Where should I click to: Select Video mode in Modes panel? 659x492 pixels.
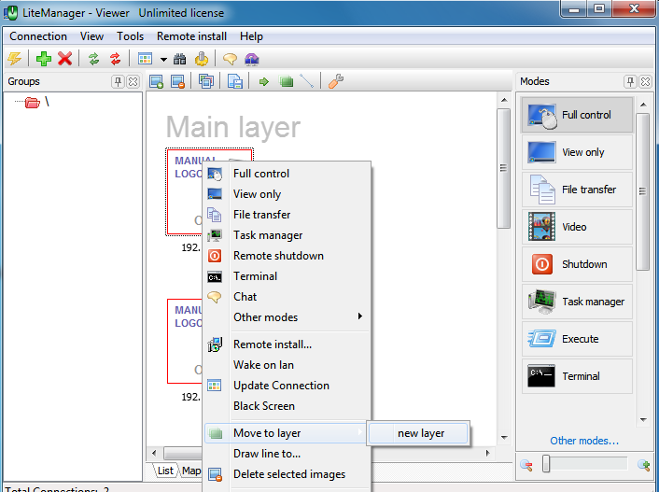coord(577,227)
